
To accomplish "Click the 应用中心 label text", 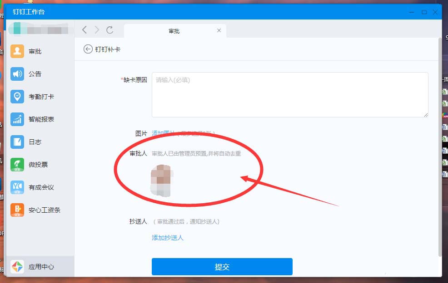I will click(x=41, y=267).
